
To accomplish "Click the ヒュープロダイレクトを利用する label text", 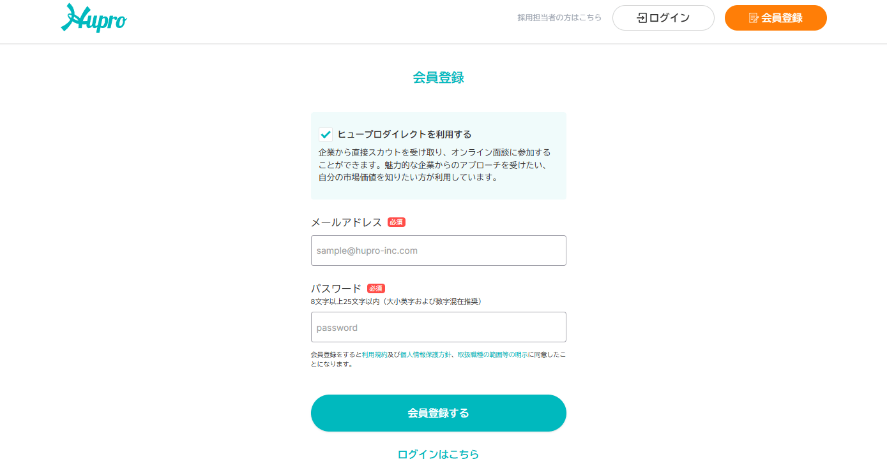I will point(404,135).
